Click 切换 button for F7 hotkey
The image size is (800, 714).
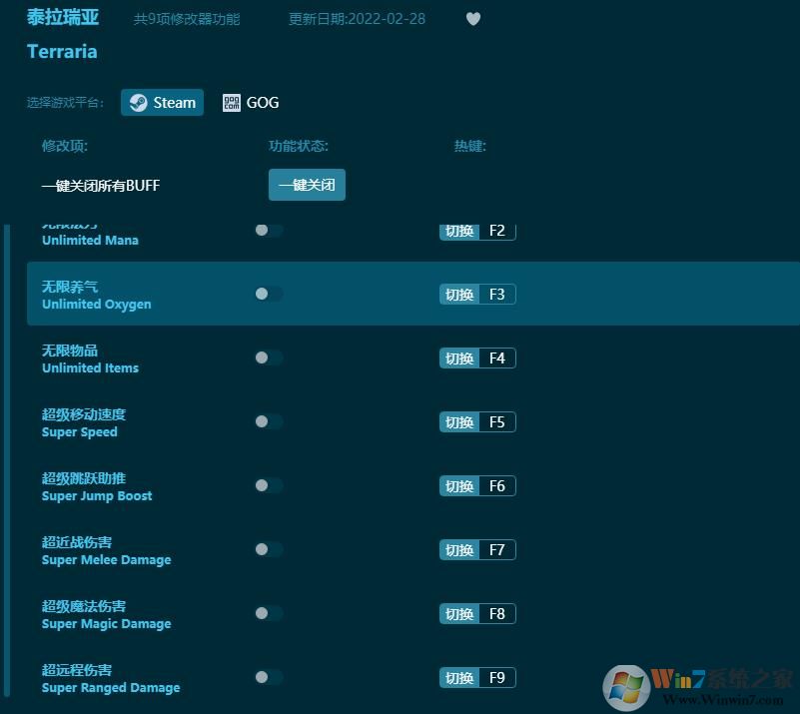tap(459, 550)
